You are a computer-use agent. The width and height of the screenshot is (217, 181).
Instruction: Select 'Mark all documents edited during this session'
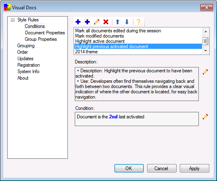click(138, 31)
